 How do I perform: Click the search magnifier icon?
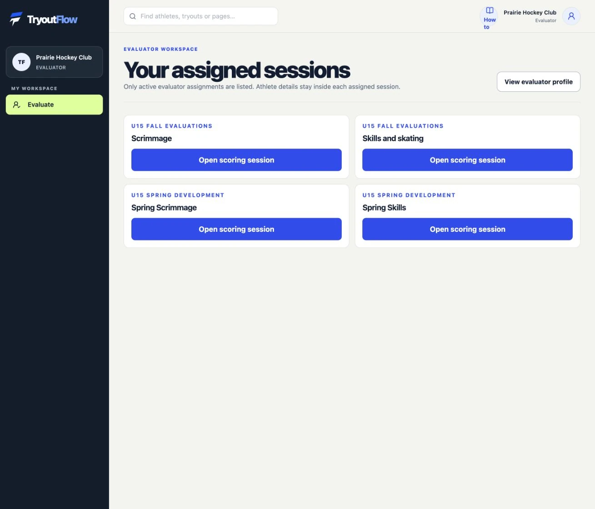pyautogui.click(x=133, y=16)
